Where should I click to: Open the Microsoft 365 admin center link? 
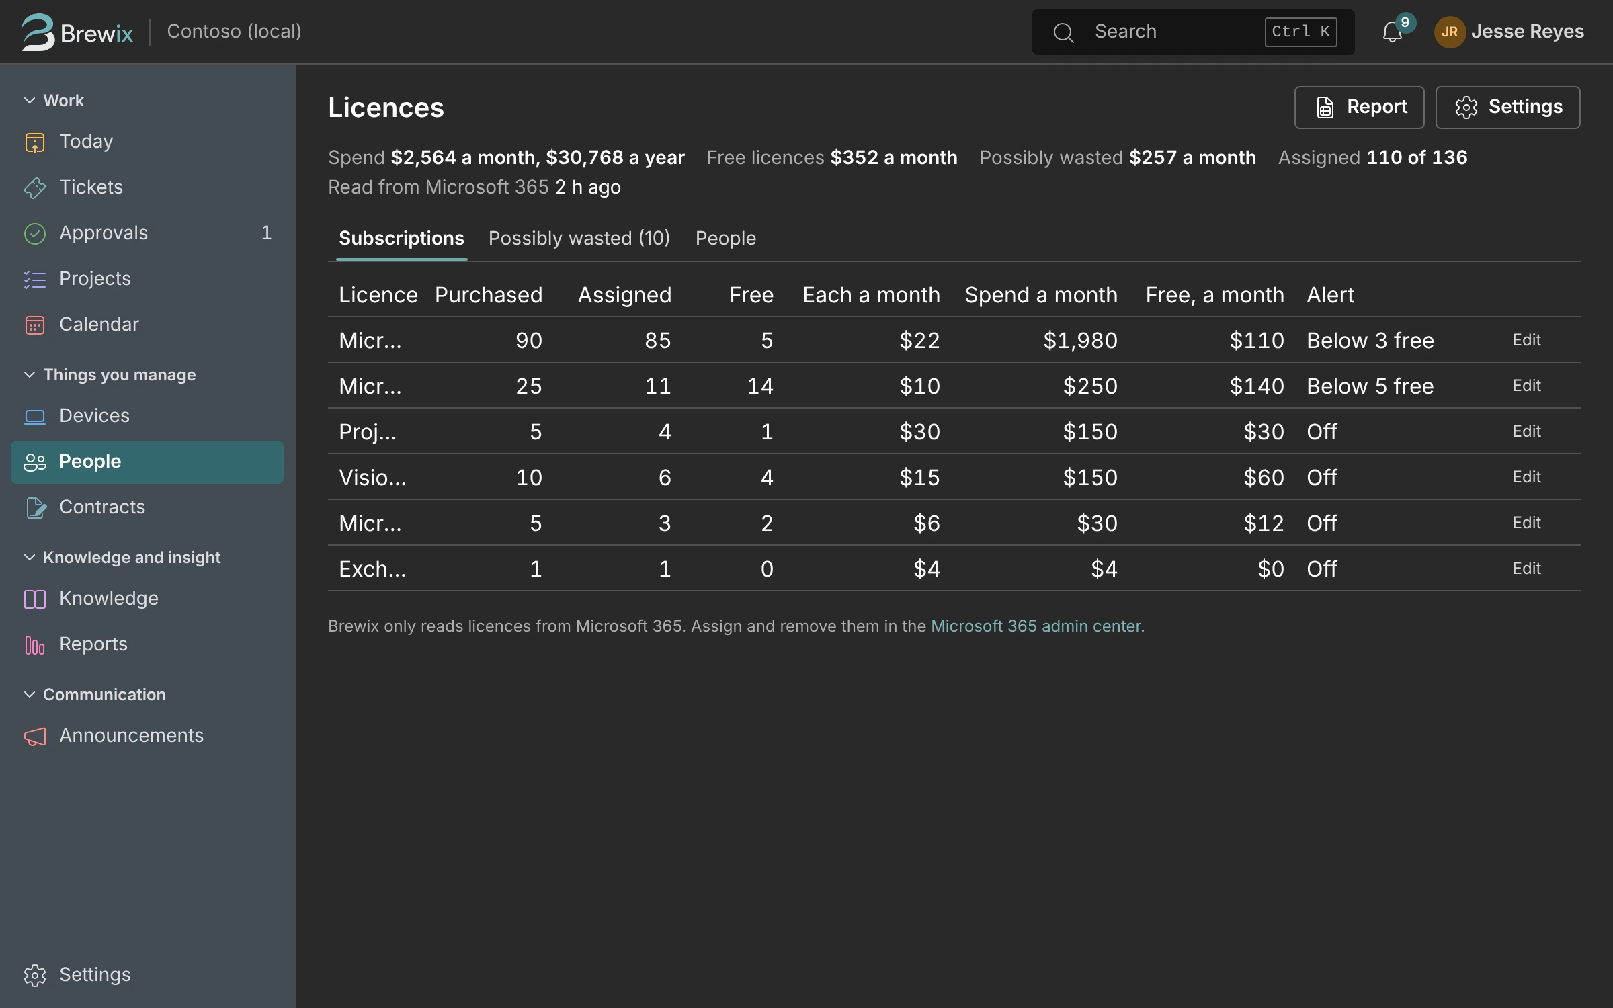pyautogui.click(x=1036, y=626)
